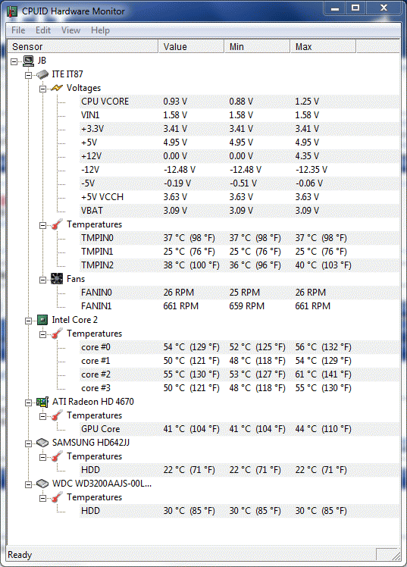Minimize the Hardware Monitor window
The width and height of the screenshot is (407, 567).
(335, 8)
